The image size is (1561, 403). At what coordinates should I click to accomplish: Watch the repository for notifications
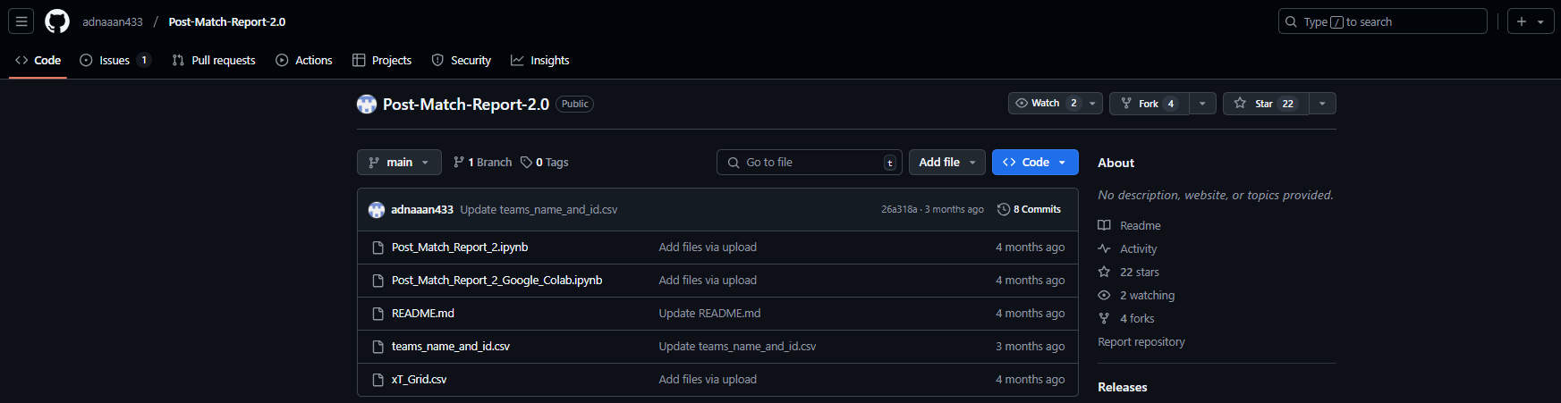click(x=1045, y=104)
